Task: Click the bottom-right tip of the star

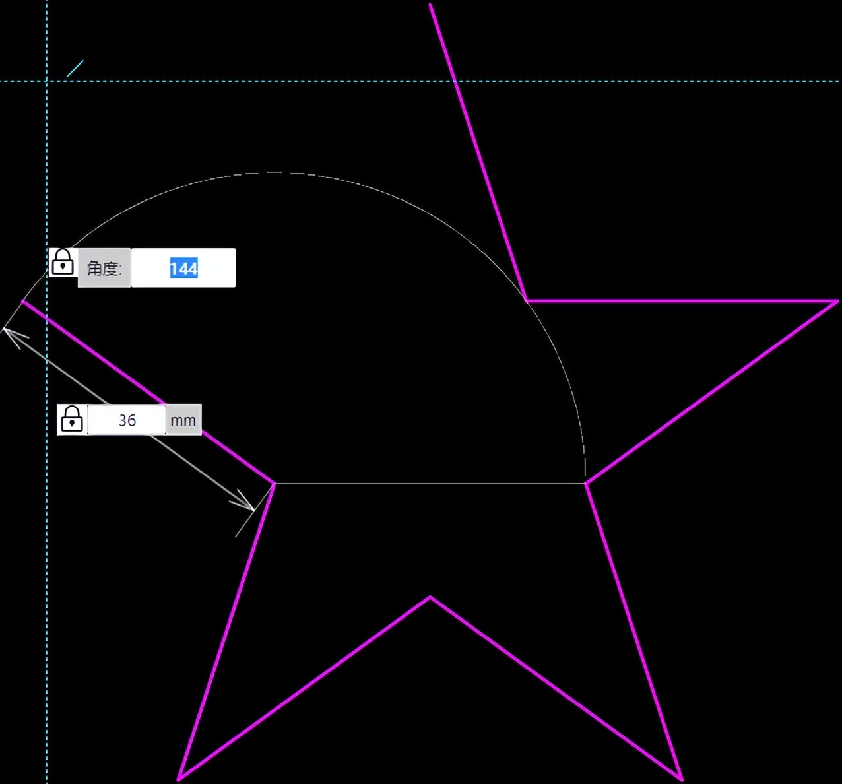Action: coord(681,779)
